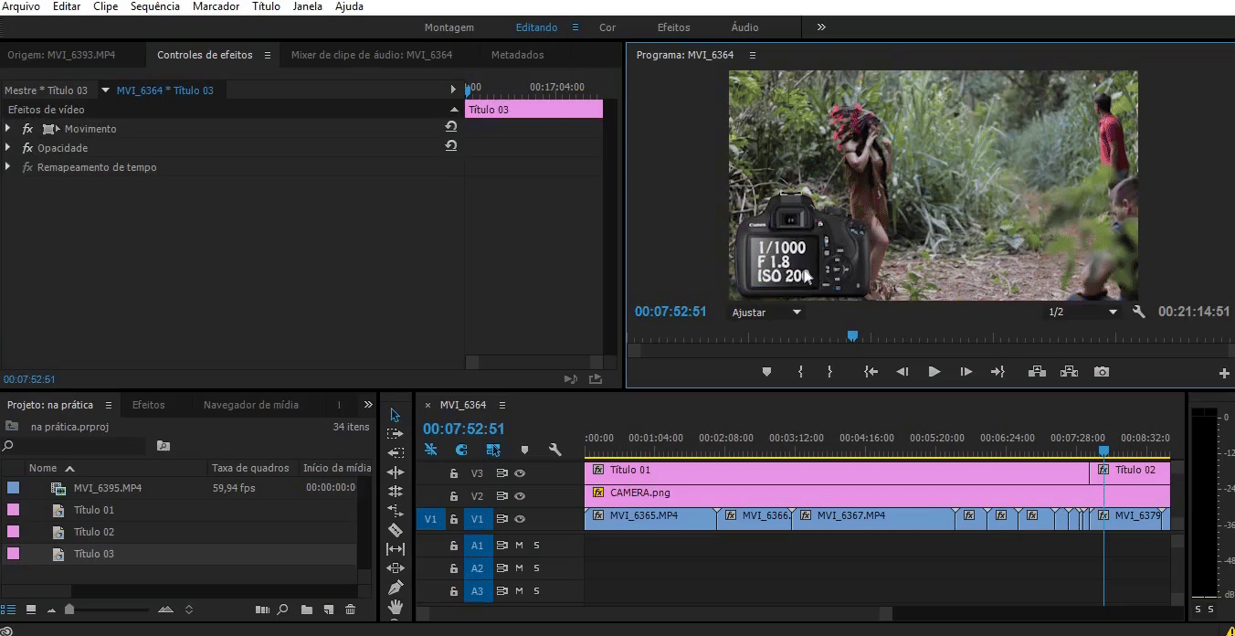Open the Sequência menu
Viewport: 1235px width, 636px height.
click(155, 6)
